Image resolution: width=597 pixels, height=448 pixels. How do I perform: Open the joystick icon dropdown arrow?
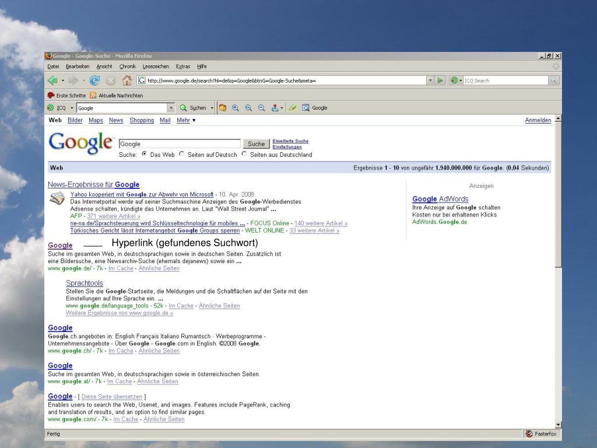(x=282, y=108)
